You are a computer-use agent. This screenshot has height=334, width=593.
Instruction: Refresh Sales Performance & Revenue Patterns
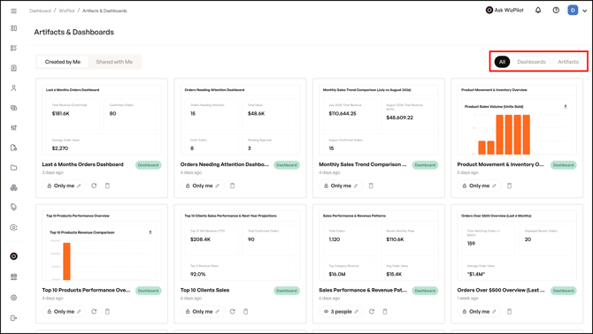coord(372,312)
